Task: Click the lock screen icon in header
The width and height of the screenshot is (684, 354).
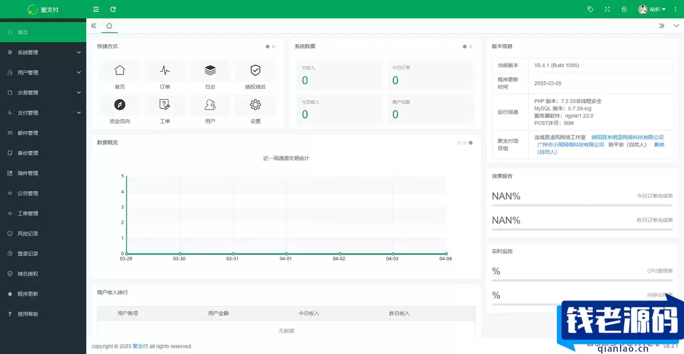Action: click(624, 9)
